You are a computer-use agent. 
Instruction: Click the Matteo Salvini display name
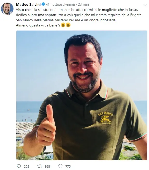click(28, 4)
